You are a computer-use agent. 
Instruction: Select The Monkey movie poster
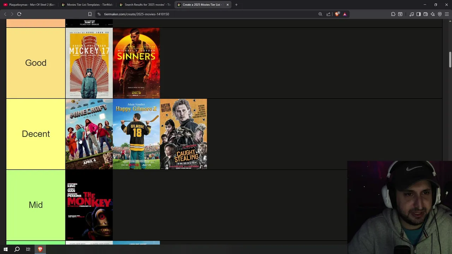pyautogui.click(x=89, y=205)
